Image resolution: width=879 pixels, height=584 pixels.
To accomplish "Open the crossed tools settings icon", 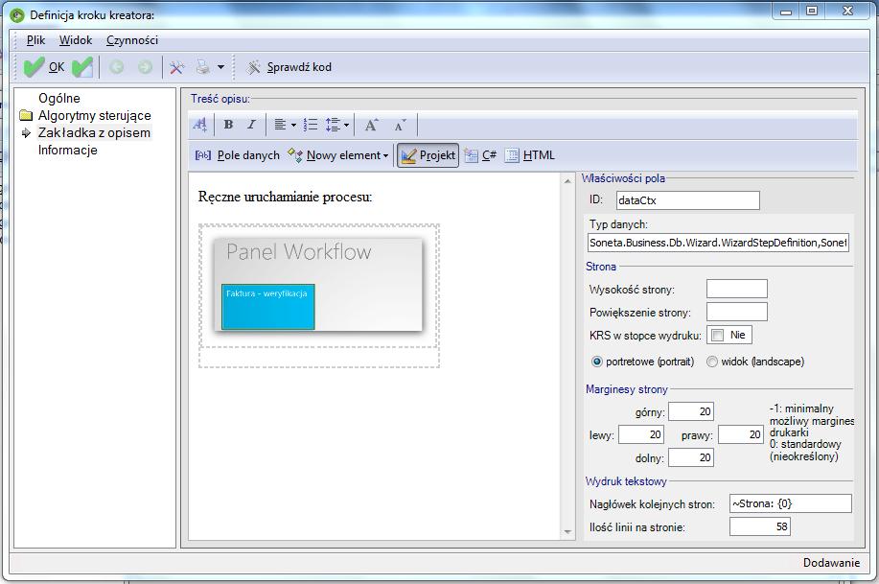I will (176, 67).
